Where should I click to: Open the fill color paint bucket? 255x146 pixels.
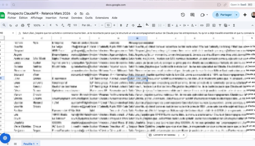147,25
